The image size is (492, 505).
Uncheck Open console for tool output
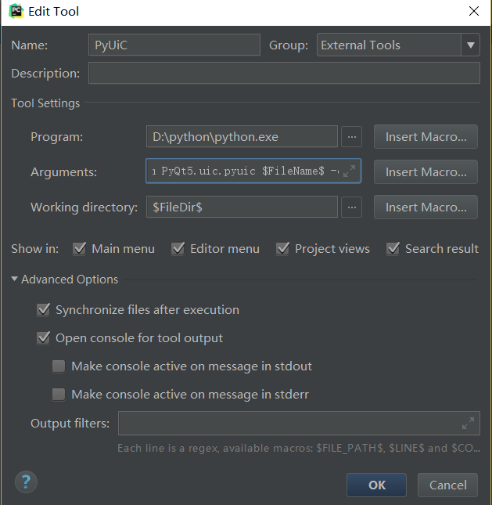tap(43, 338)
